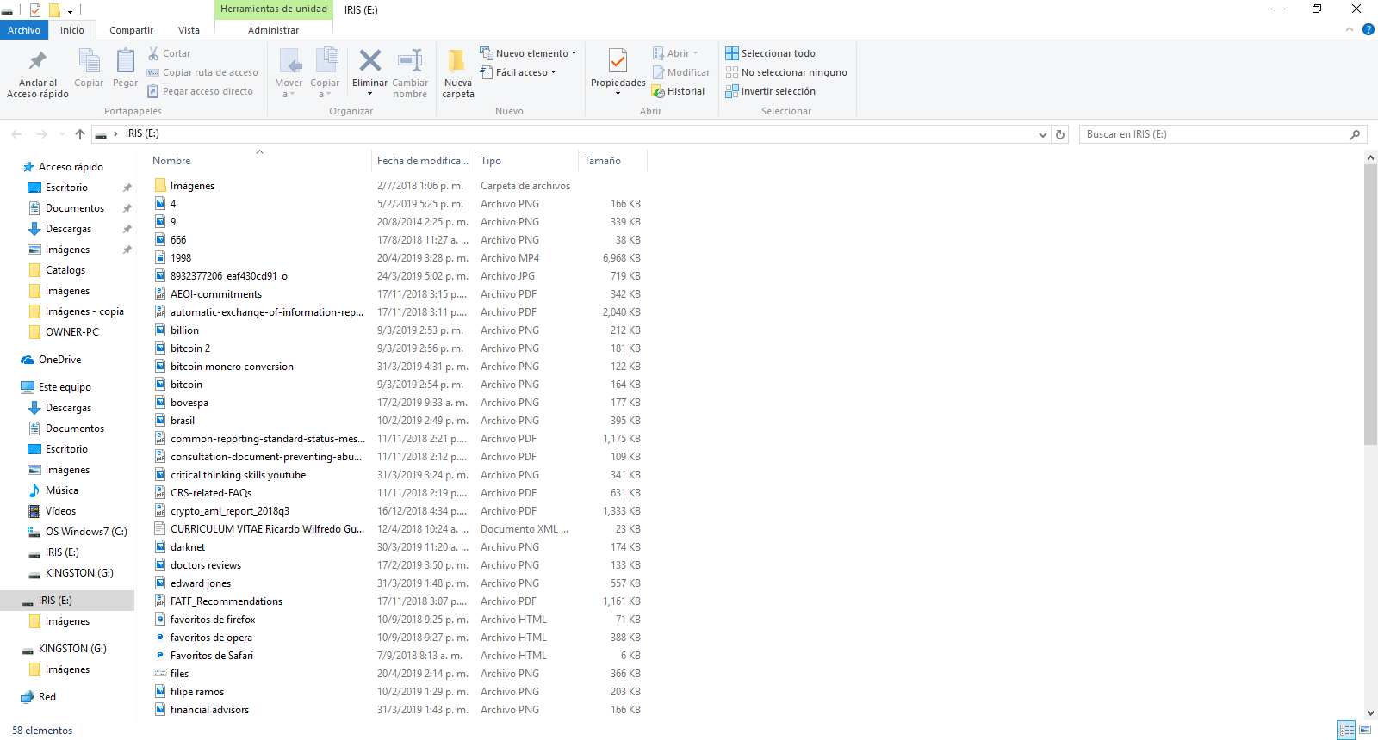Click the forward navigation arrow
Viewport: 1378px width, 740px height.
[41, 134]
